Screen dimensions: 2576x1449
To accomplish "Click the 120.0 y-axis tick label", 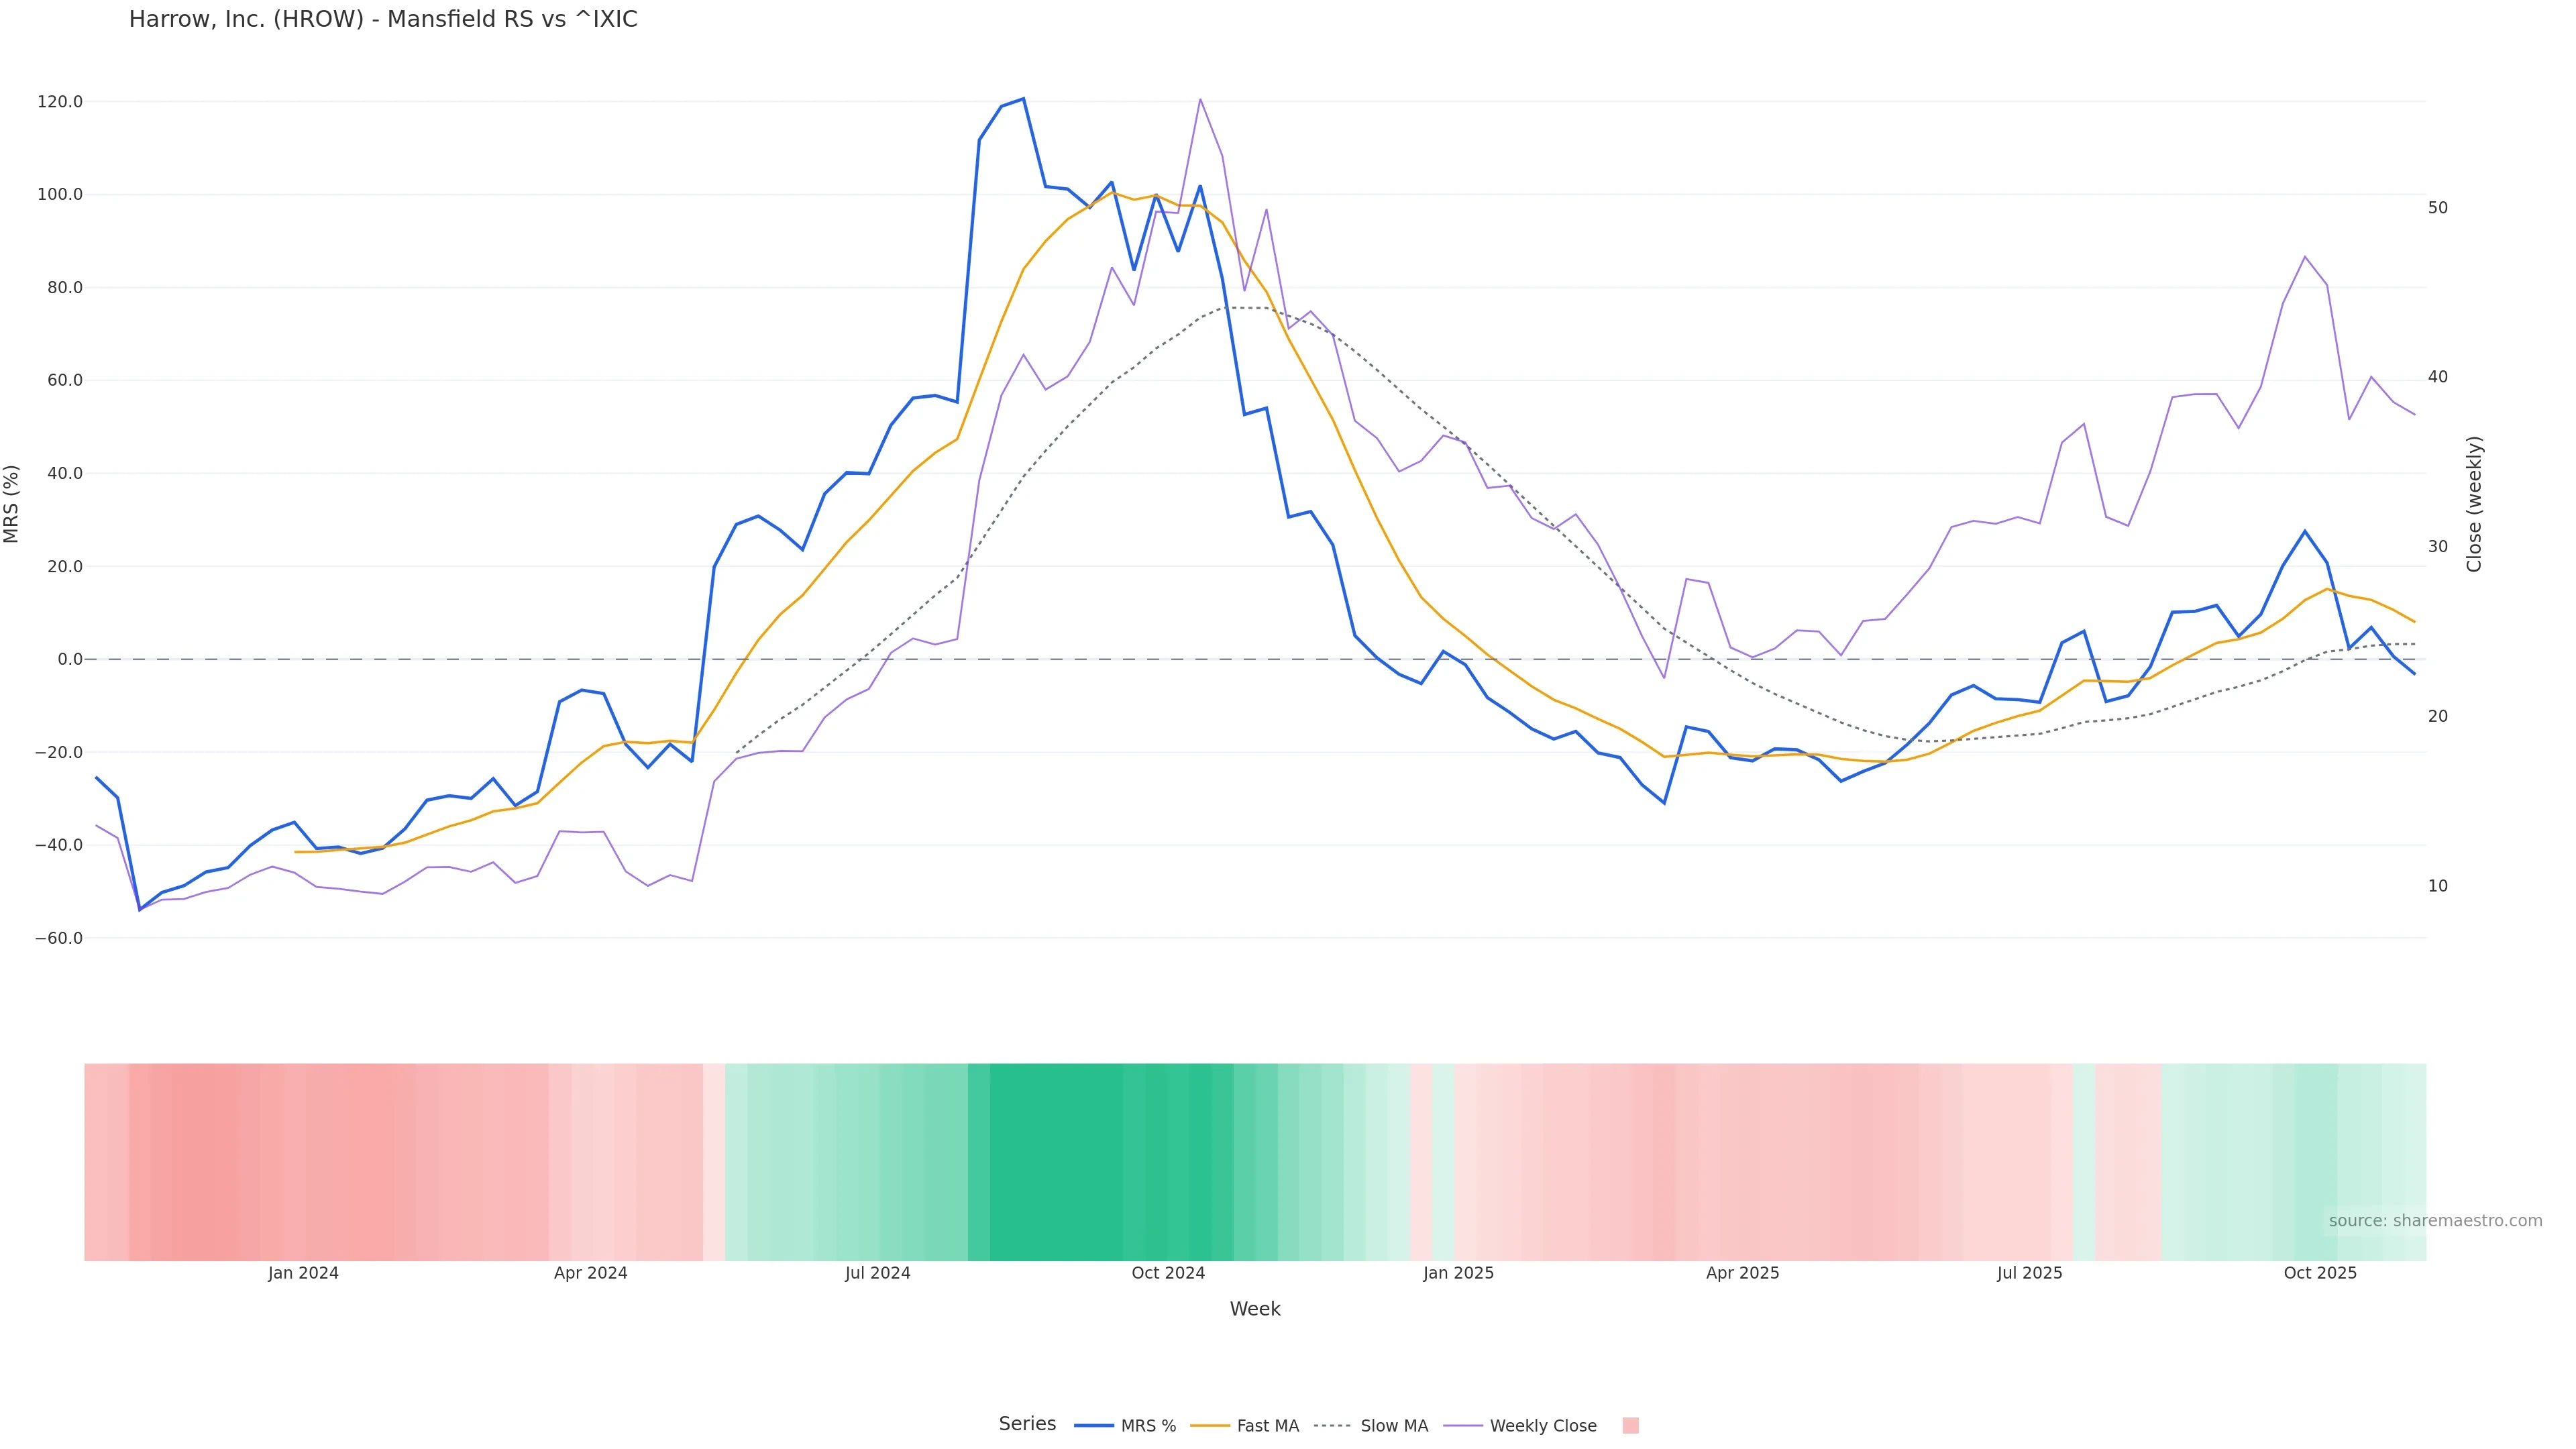I will coord(60,102).
